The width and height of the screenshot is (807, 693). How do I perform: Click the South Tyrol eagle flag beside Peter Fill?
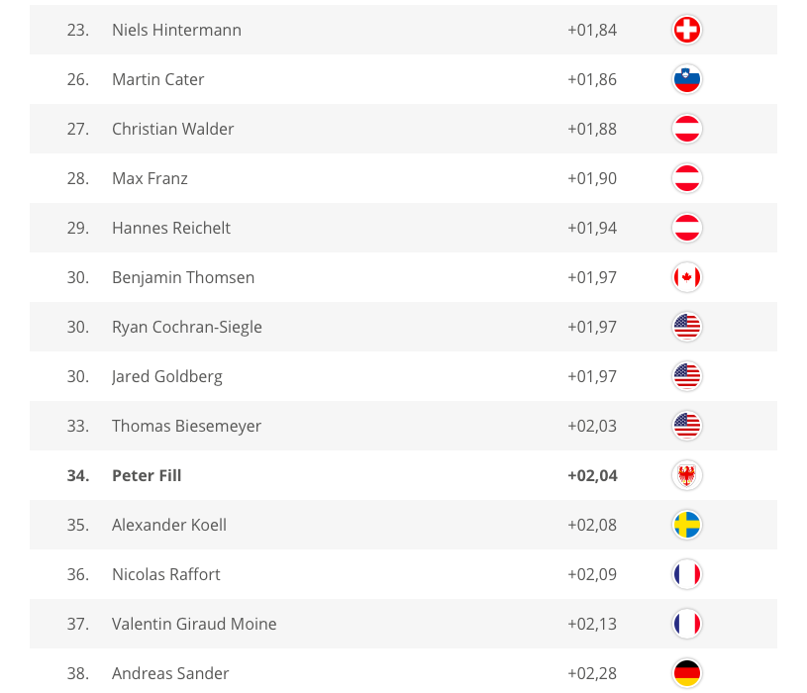[686, 475]
